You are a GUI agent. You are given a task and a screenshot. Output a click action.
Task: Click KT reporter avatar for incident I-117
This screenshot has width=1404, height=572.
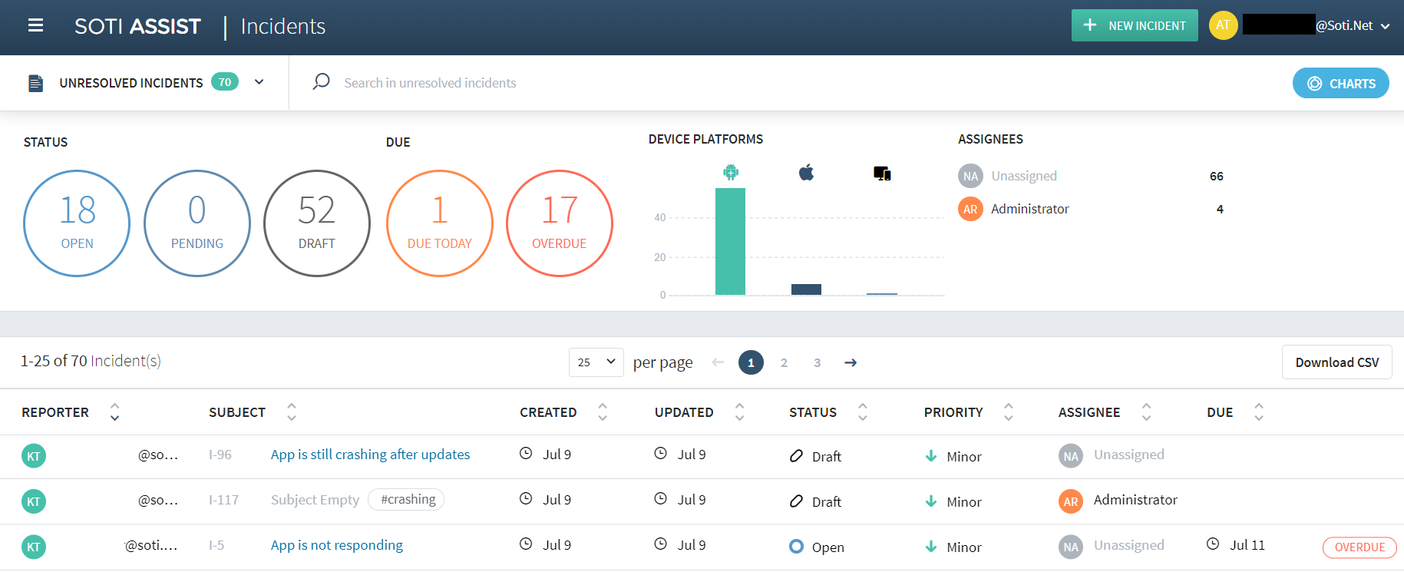pyautogui.click(x=34, y=501)
